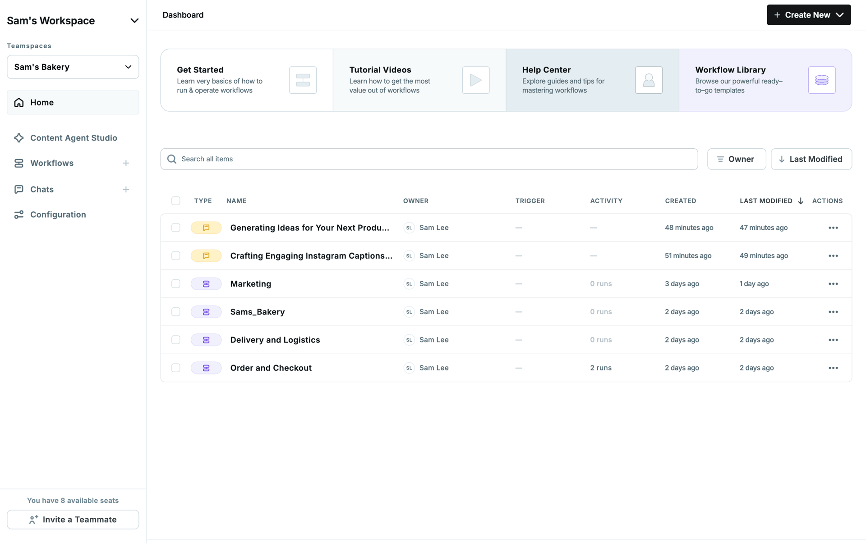866x543 pixels.
Task: Open the Last Modified sort dropdown
Action: click(811, 159)
